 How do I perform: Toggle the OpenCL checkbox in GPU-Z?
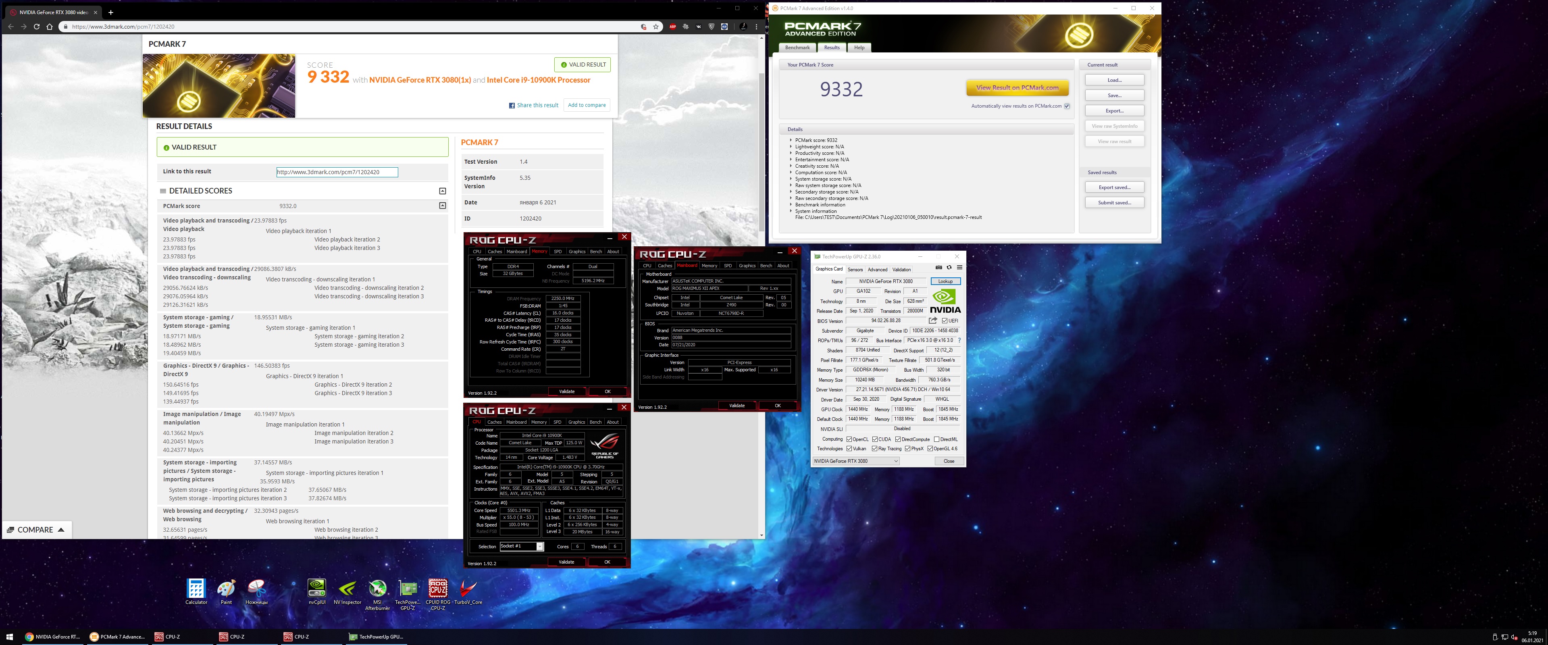(x=849, y=439)
